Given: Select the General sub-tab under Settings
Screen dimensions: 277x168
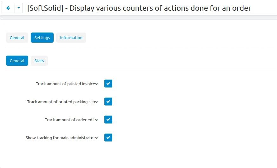Looking at the screenshot, I should pos(17,61).
